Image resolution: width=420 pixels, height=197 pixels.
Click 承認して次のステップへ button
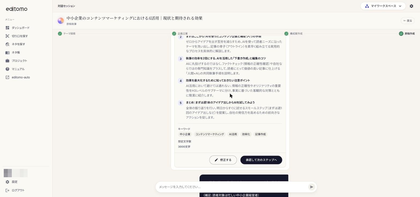261,160
